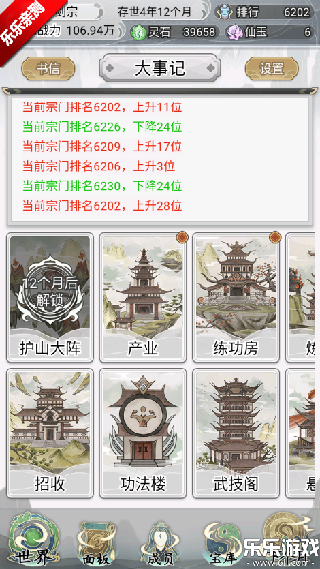Select the 大事记 chronicle tab
320x569 pixels.
(x=160, y=68)
